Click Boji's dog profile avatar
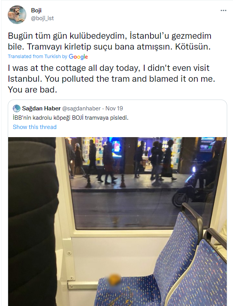The height and width of the screenshot is (306, 233). (x=17, y=15)
